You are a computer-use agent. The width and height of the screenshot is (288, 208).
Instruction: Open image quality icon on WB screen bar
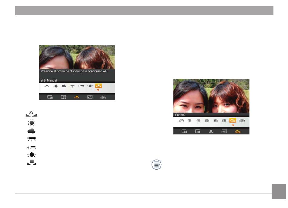(x=63, y=97)
